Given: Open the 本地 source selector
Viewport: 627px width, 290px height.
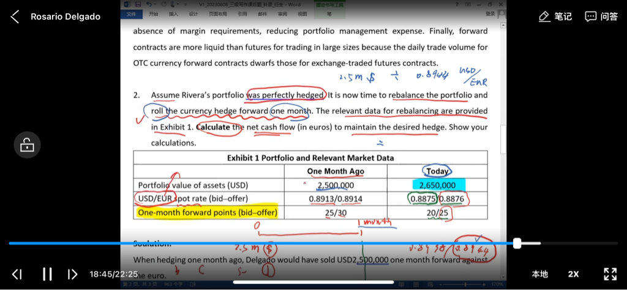Looking at the screenshot, I should point(539,274).
